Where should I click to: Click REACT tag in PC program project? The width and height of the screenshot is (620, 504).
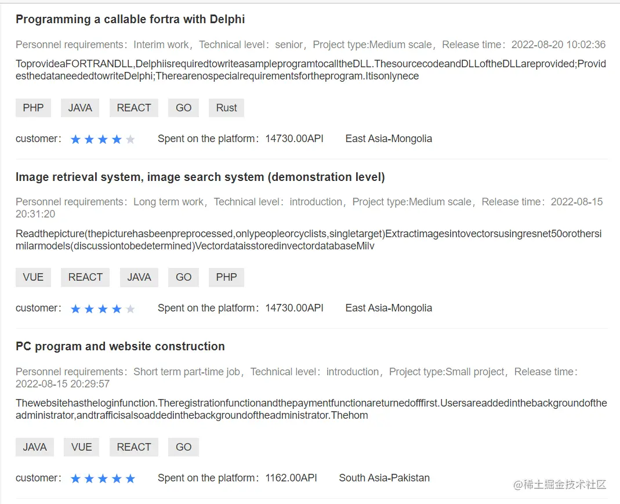coord(133,447)
